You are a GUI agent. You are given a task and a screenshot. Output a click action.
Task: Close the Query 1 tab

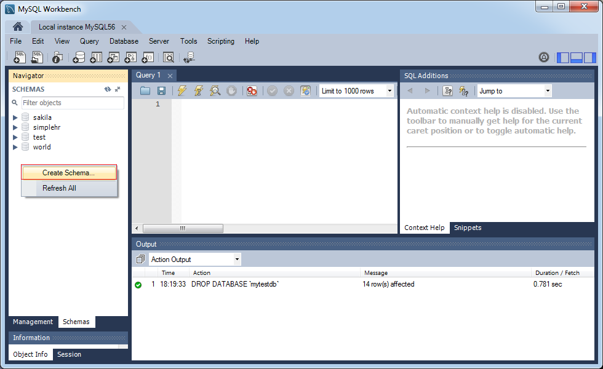click(170, 76)
